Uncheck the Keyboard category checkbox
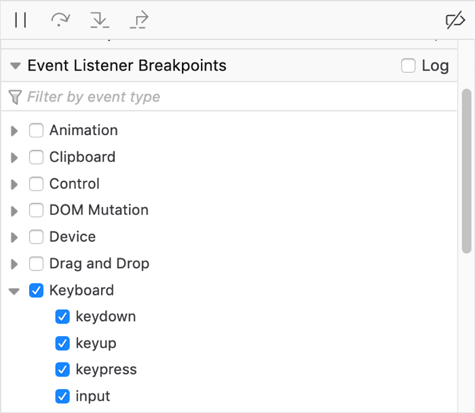 (37, 291)
